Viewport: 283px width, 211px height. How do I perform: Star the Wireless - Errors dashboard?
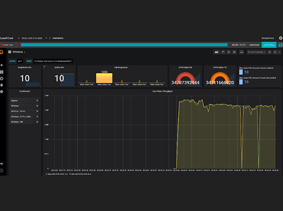[37, 111]
